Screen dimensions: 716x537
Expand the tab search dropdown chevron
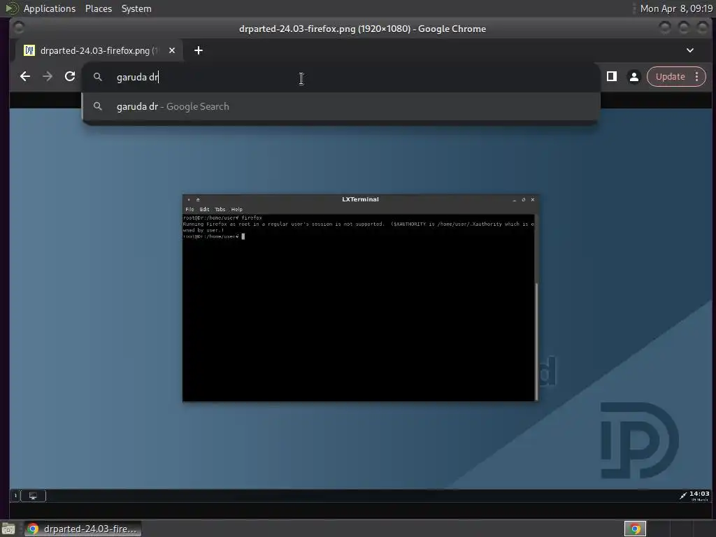click(x=690, y=50)
